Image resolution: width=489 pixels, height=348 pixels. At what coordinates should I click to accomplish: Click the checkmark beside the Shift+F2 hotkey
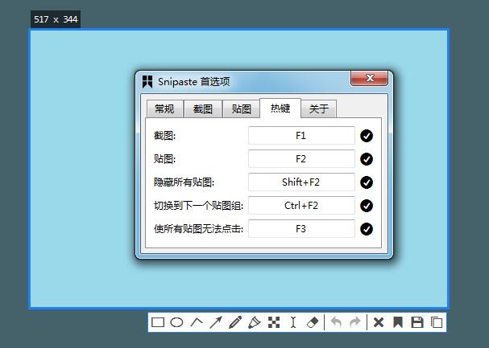367,182
